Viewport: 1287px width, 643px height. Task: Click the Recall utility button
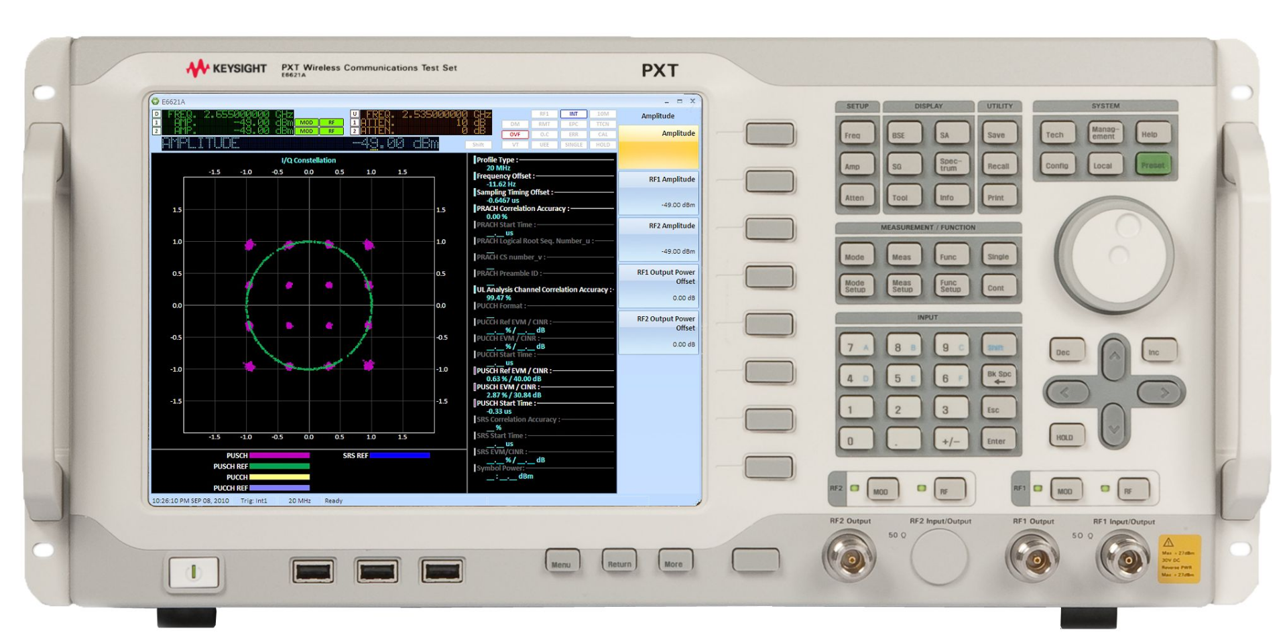point(999,165)
